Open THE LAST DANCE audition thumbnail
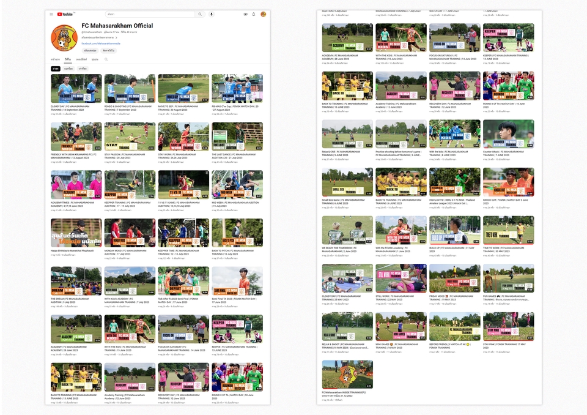 tap(237, 136)
